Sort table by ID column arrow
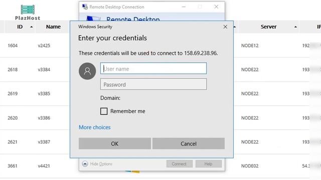The width and height of the screenshot is (321, 180). 31,26
